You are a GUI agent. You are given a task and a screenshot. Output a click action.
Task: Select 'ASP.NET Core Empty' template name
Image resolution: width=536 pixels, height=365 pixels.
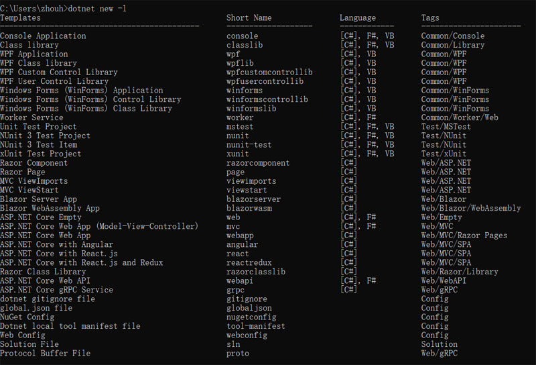pos(41,217)
